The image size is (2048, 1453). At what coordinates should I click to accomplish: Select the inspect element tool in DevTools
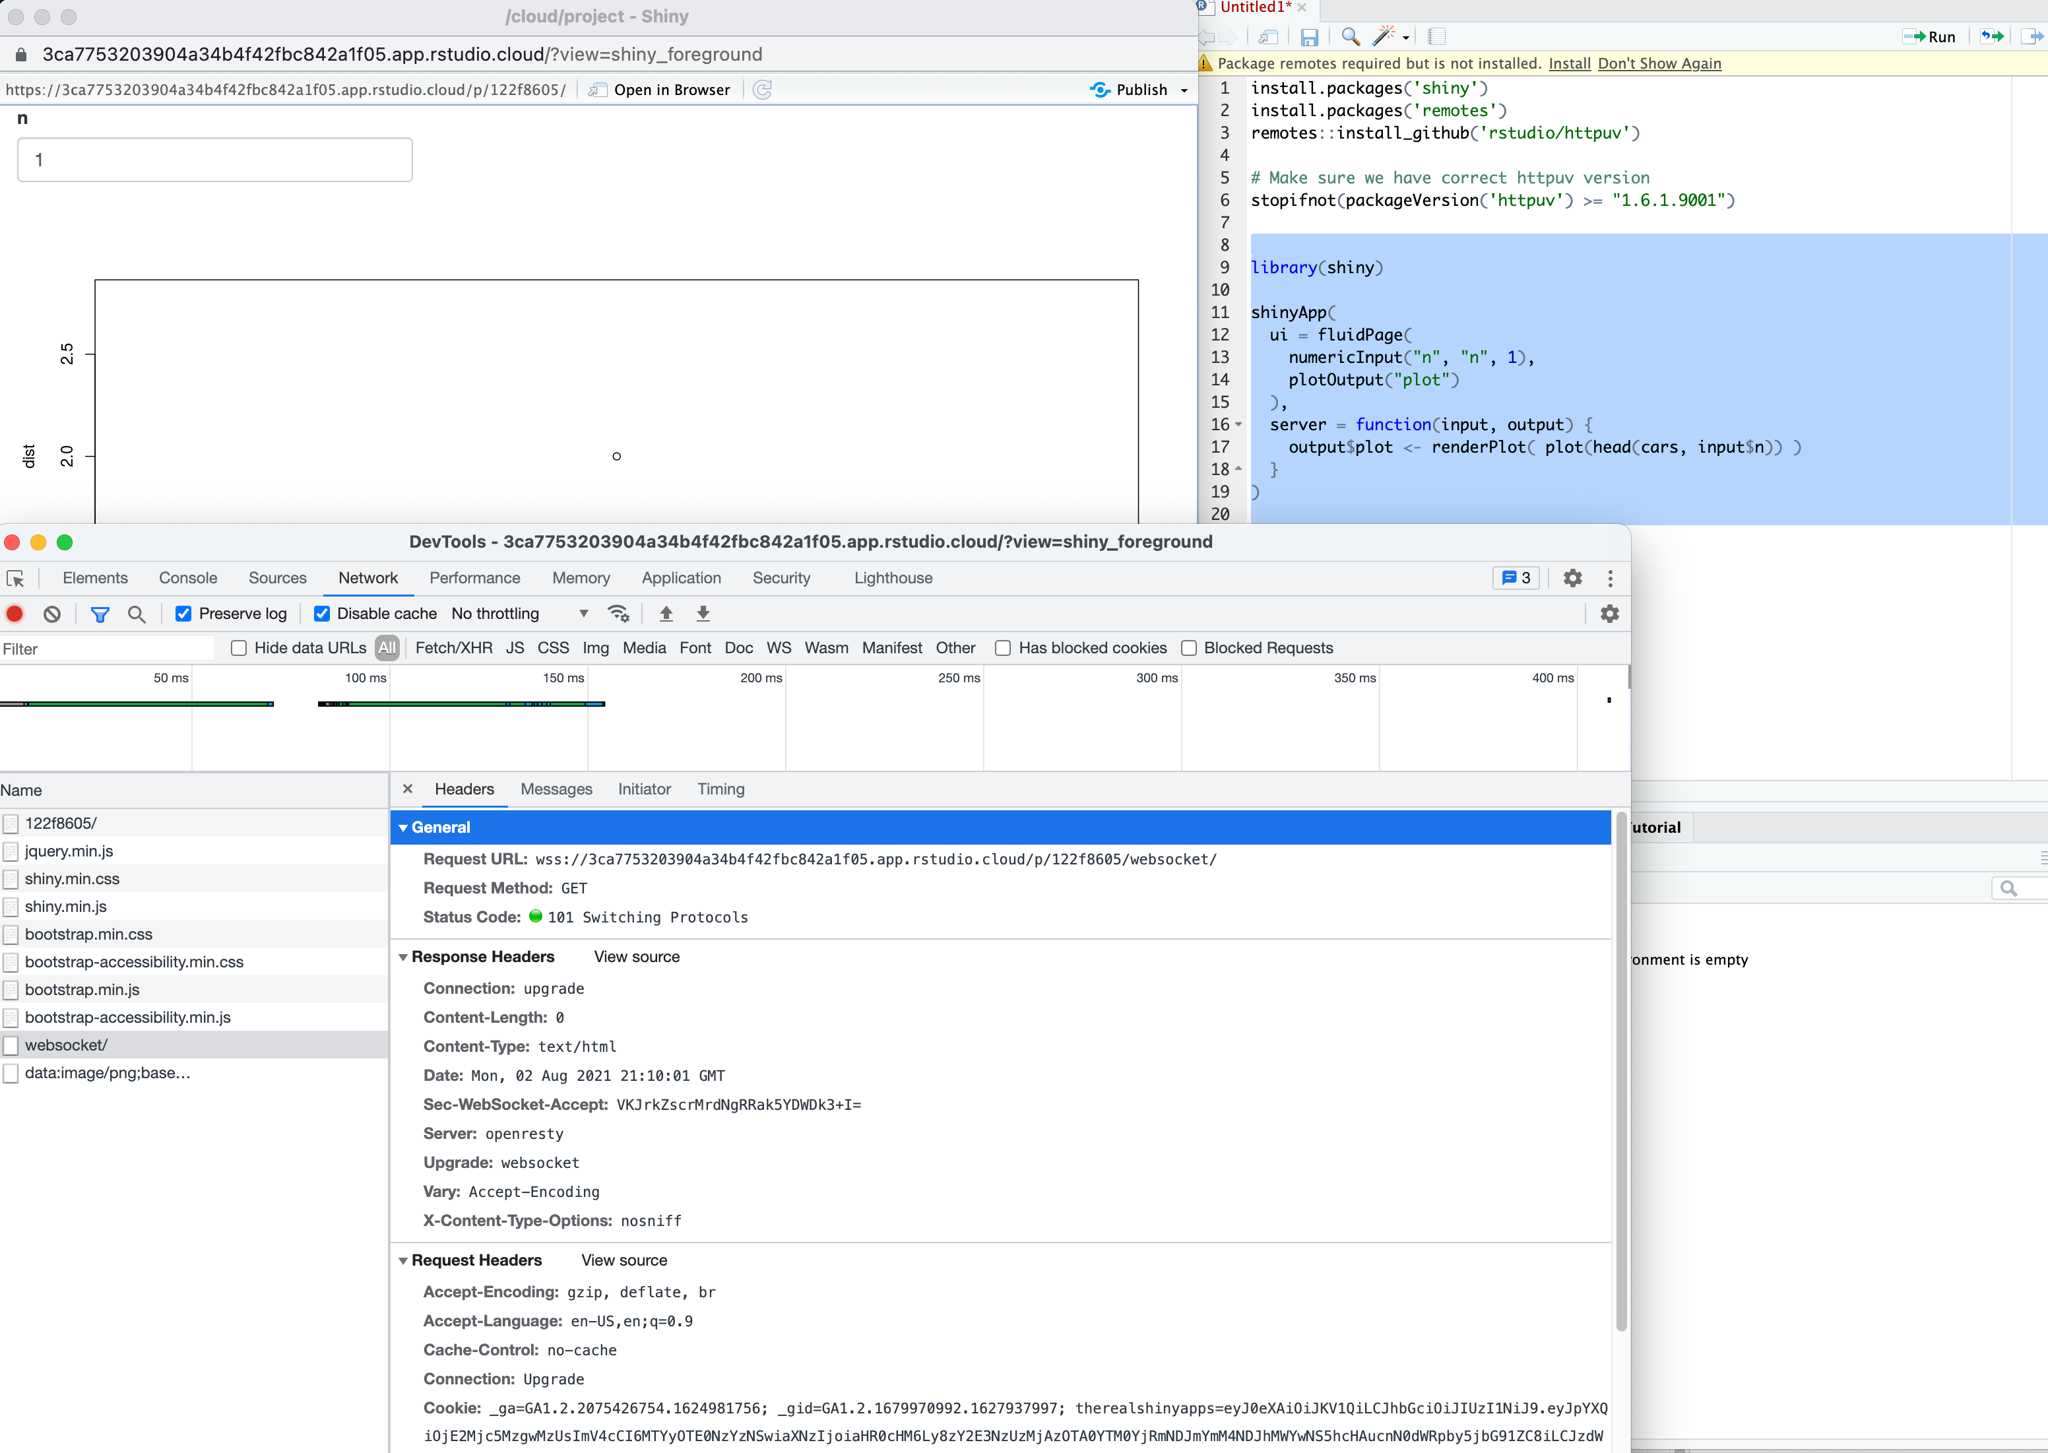point(16,578)
